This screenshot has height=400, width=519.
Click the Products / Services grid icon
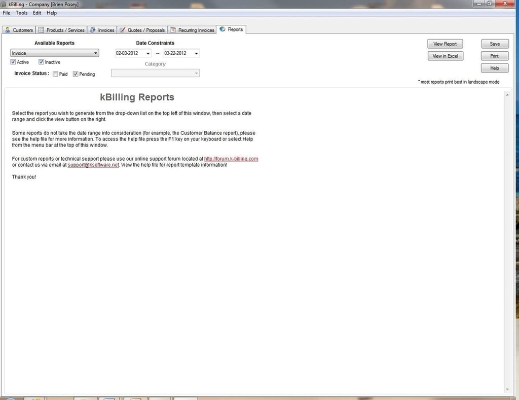click(x=41, y=30)
